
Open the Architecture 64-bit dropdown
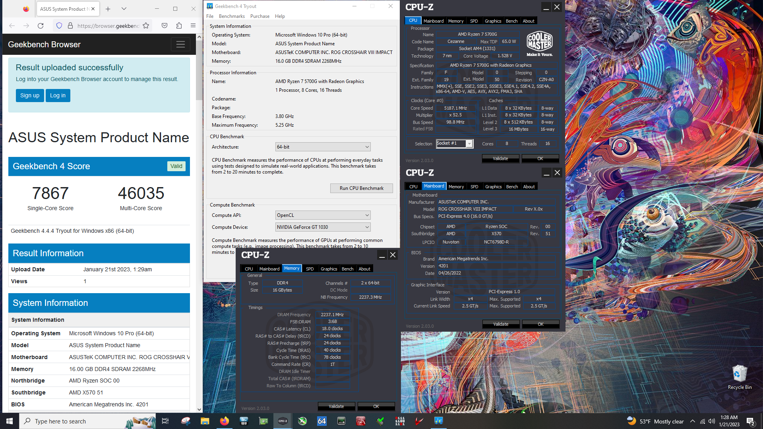[323, 147]
